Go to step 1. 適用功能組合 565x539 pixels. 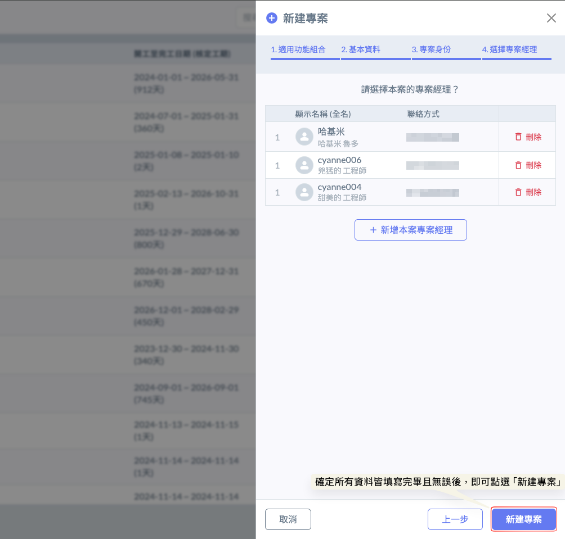coord(298,49)
